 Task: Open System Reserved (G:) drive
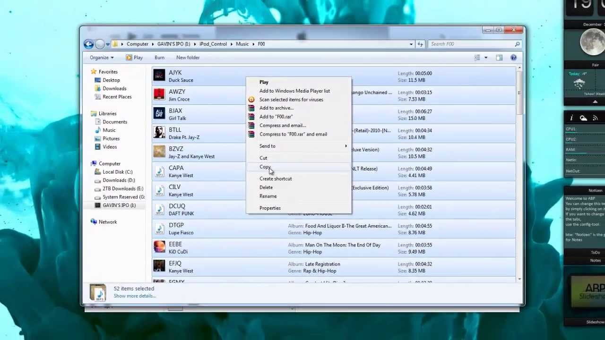pos(123,197)
